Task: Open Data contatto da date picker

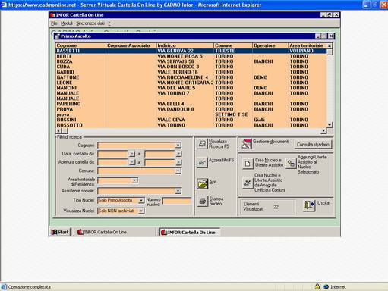Action: tap(132, 154)
